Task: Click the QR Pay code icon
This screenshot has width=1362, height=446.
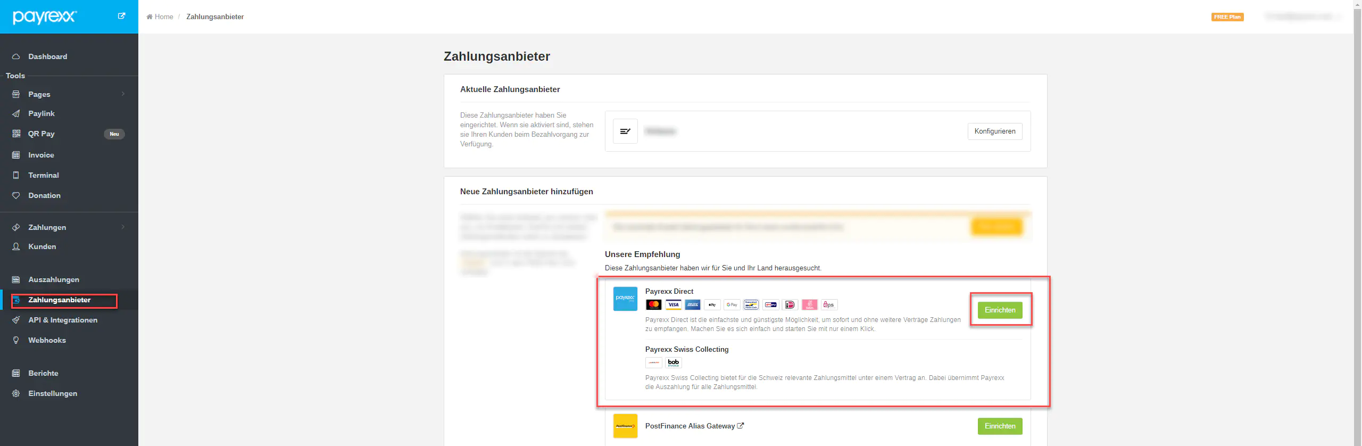Action: tap(16, 134)
